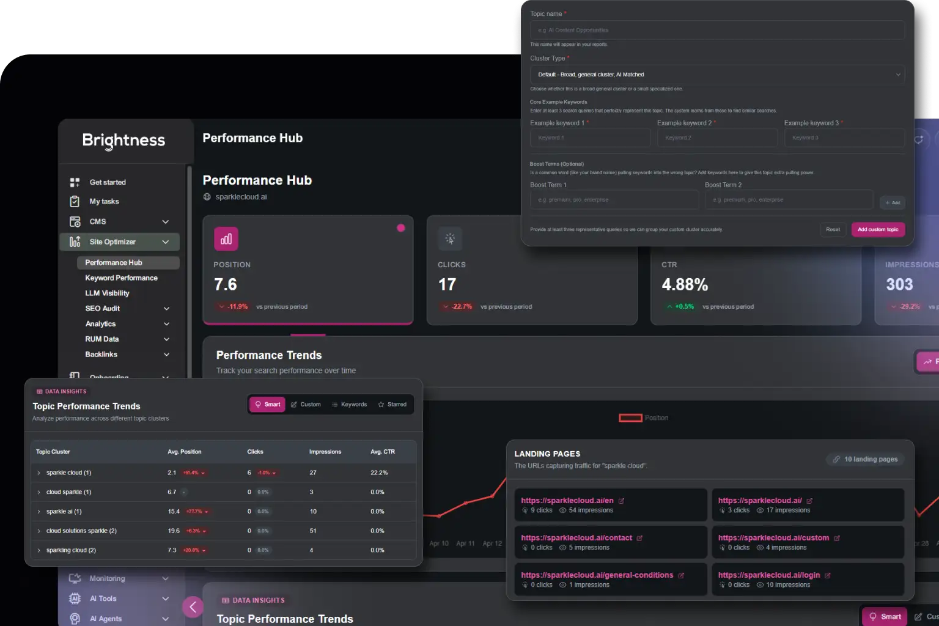Switch to the Starred tab
This screenshot has width=939, height=626.
[x=392, y=404]
